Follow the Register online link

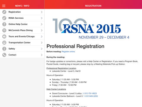tap(68, 52)
